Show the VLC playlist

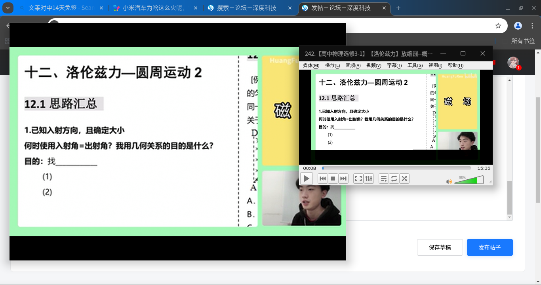point(384,179)
